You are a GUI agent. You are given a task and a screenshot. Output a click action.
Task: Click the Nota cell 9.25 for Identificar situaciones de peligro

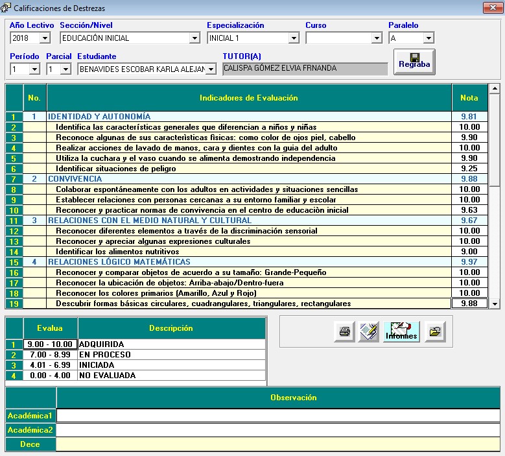[469, 169]
